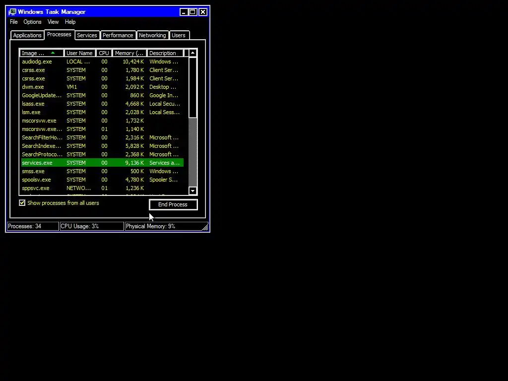Sort by CPU column header

(x=104, y=53)
